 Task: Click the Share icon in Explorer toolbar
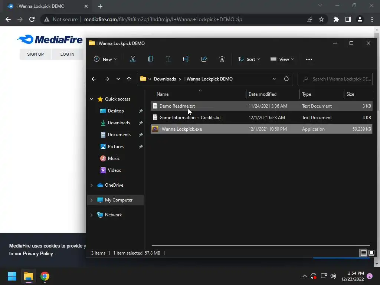204,59
